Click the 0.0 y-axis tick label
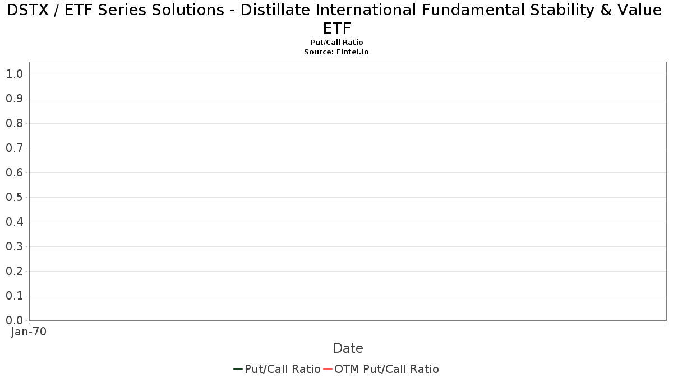 coord(14,320)
